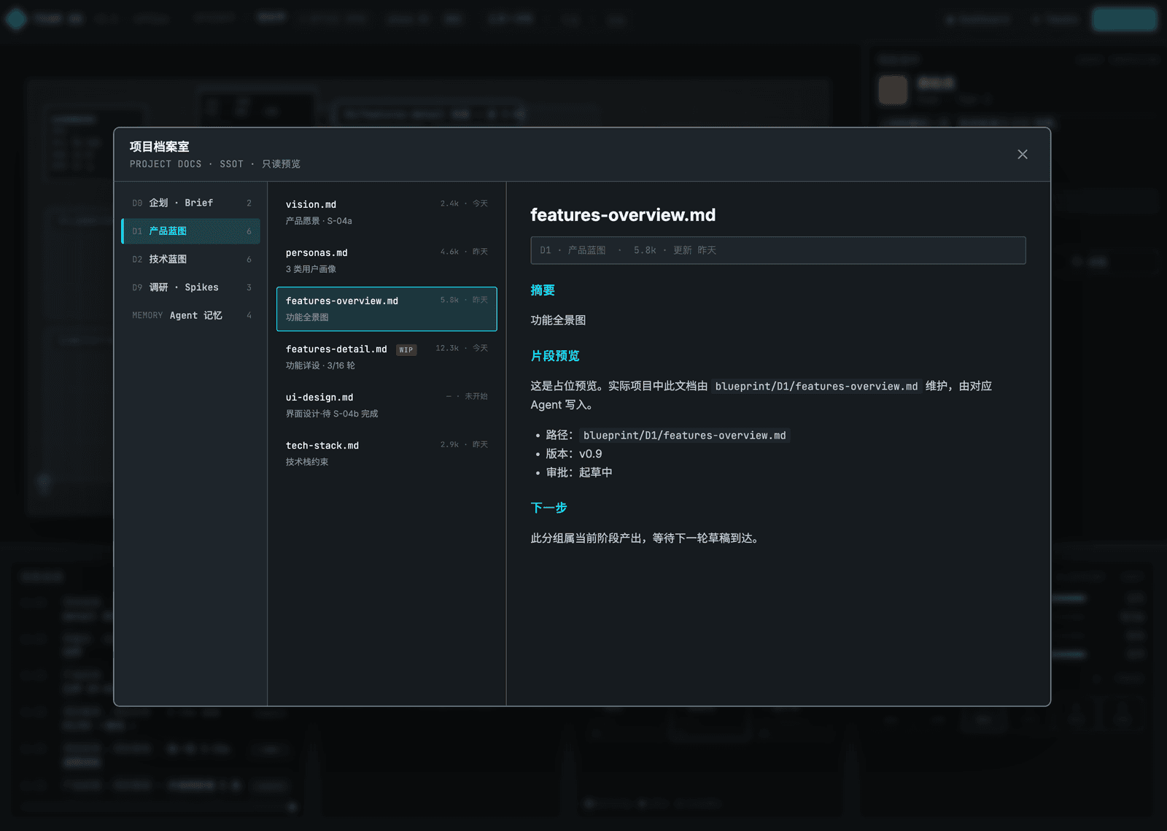Click the PROJECT DOCS · SSOT subtitle
Screen dimensions: 1167x831
[x=215, y=164]
